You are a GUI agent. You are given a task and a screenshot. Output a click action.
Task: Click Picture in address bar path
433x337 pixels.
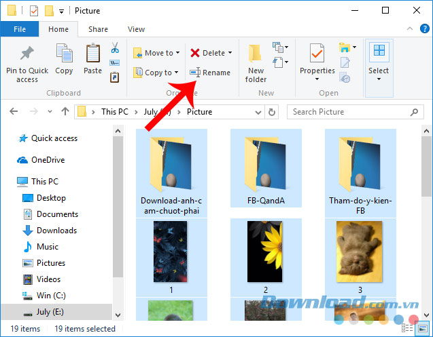199,112
